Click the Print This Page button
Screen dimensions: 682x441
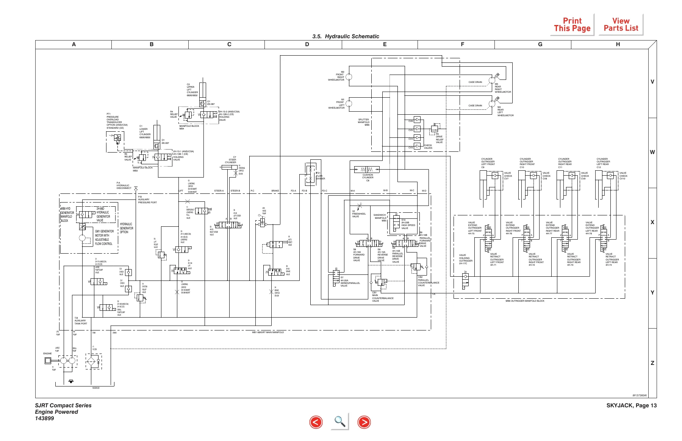pos(572,25)
